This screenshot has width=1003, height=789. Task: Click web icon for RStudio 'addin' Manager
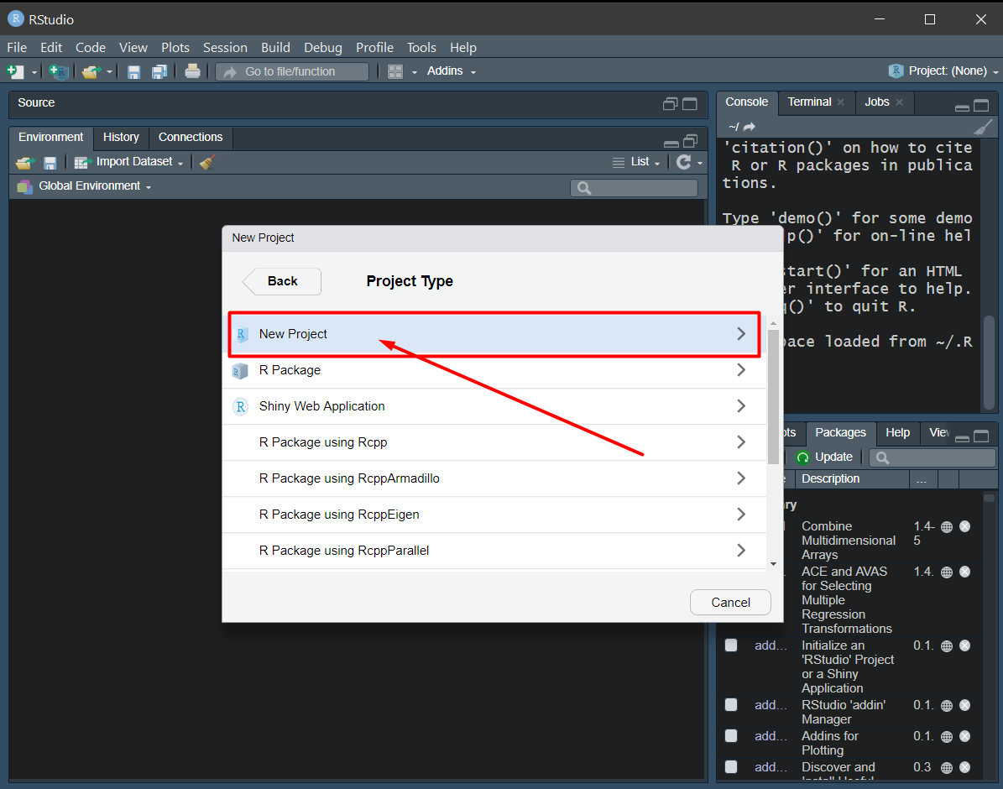pyautogui.click(x=947, y=705)
